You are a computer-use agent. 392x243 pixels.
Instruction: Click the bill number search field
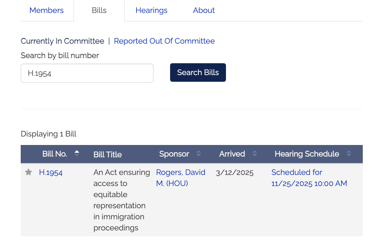[87, 73]
